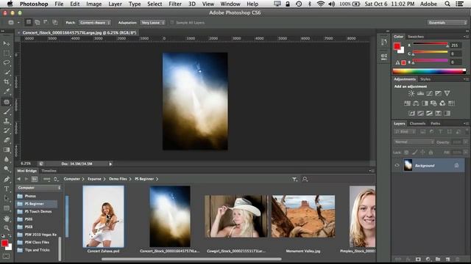This screenshot has width=471, height=264.
Task: Open the layer blend mode Normal dropdown
Action: coord(414,142)
